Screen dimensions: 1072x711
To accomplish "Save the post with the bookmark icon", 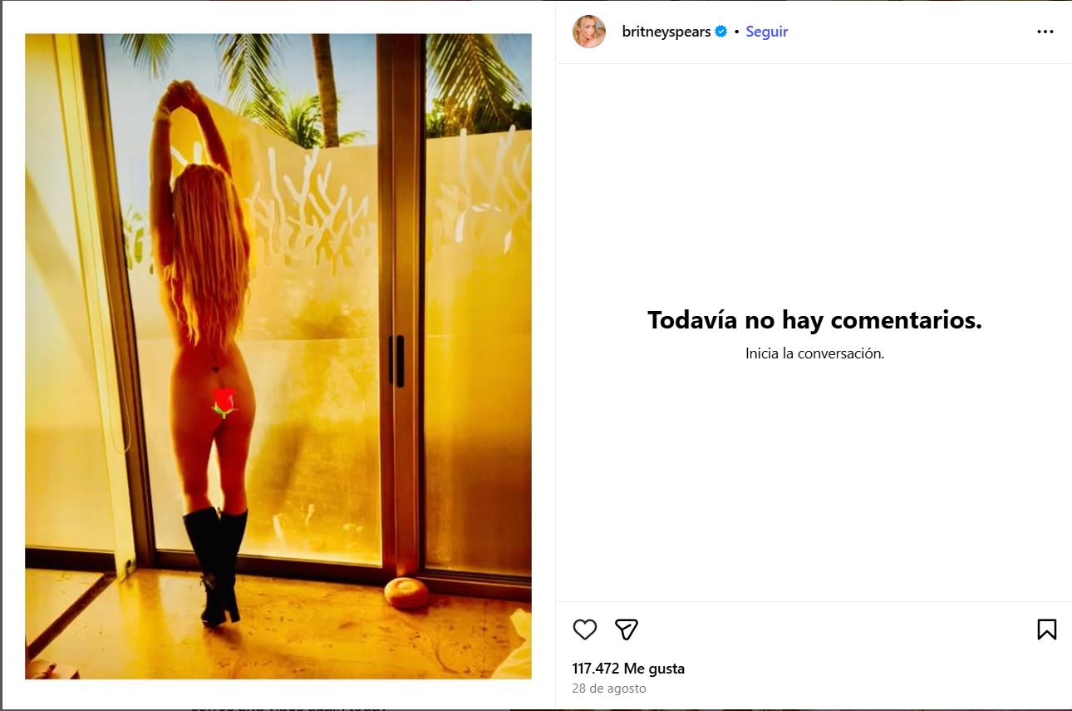I will pos(1046,630).
